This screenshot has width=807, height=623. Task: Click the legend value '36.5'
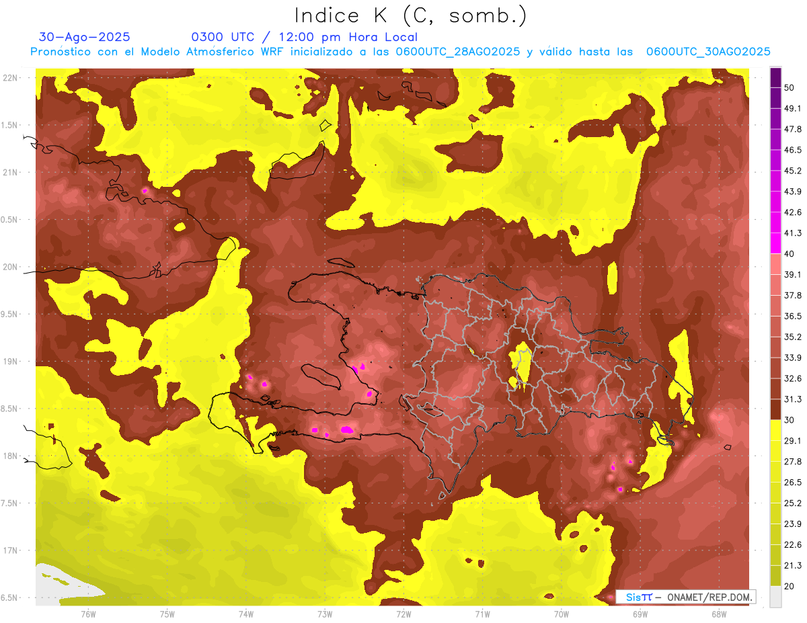coord(792,316)
